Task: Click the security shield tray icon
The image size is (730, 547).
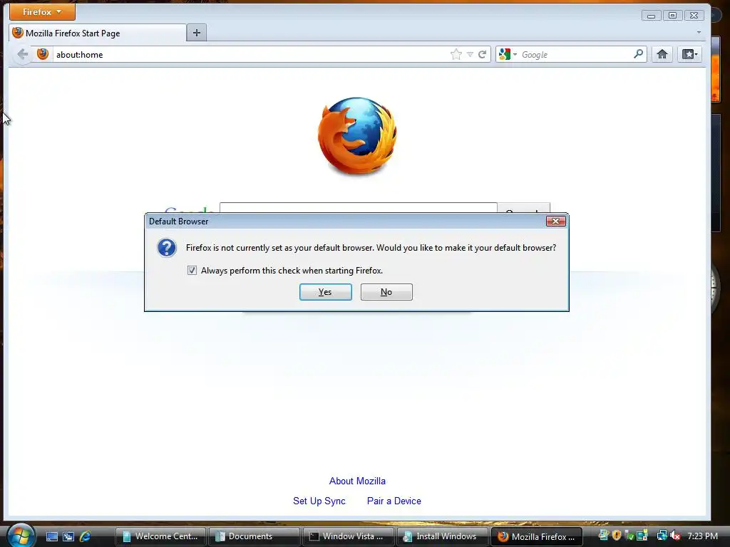Action: pos(617,536)
